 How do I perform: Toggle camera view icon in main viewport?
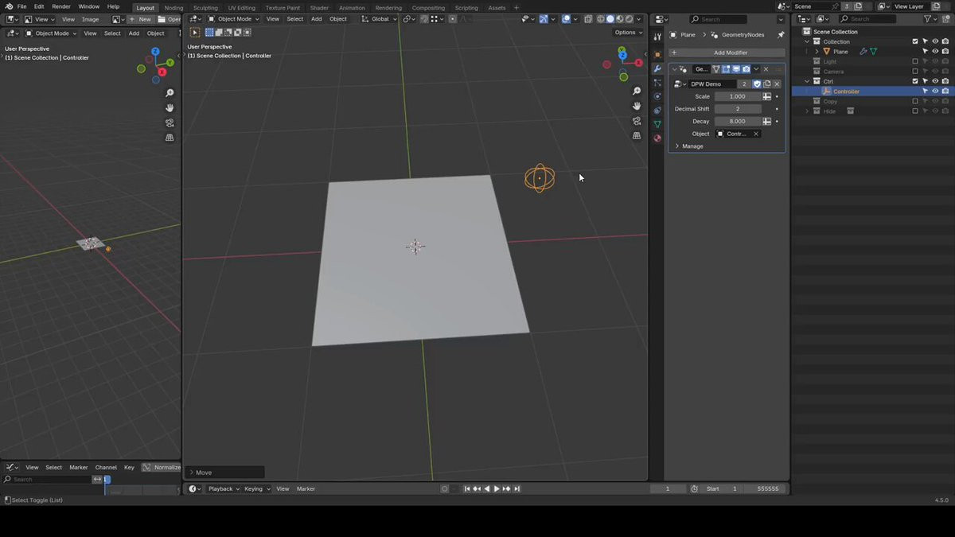637,121
